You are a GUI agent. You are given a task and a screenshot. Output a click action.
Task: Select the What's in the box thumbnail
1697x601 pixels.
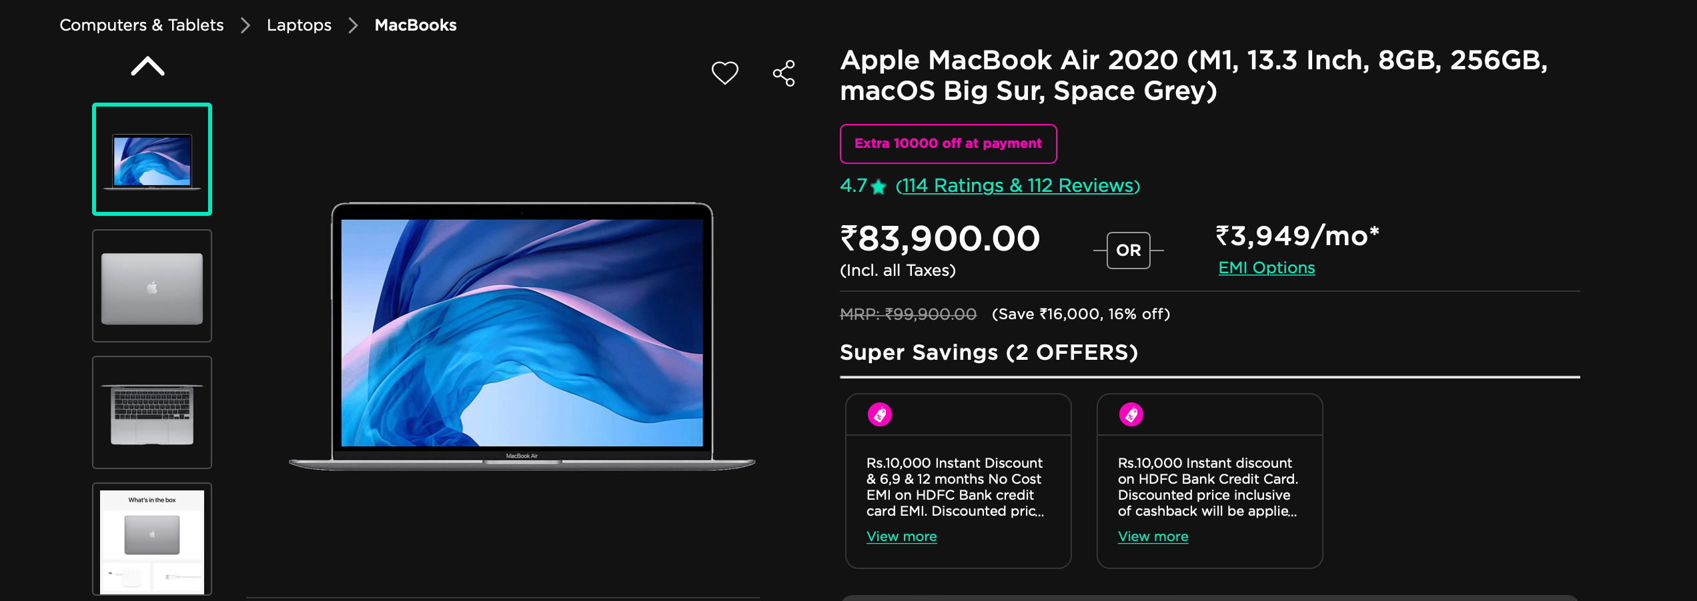pos(152,539)
